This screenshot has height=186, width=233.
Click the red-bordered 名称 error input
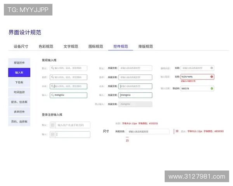pos(197,77)
